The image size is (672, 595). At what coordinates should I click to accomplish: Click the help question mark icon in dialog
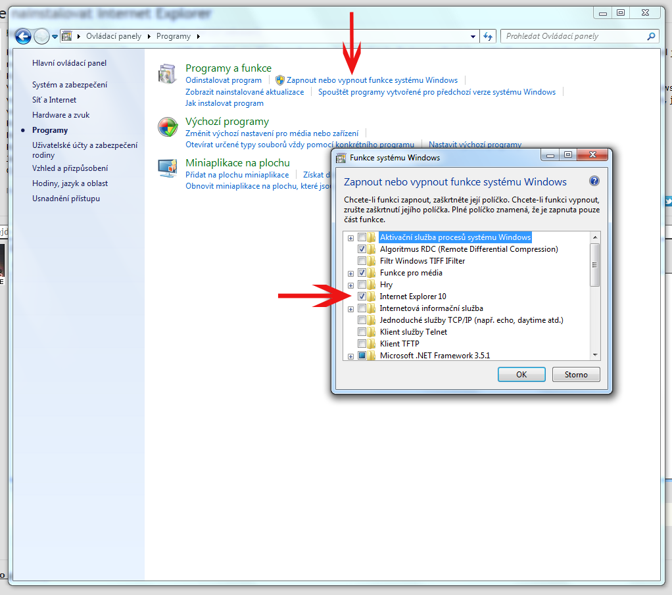pos(594,181)
